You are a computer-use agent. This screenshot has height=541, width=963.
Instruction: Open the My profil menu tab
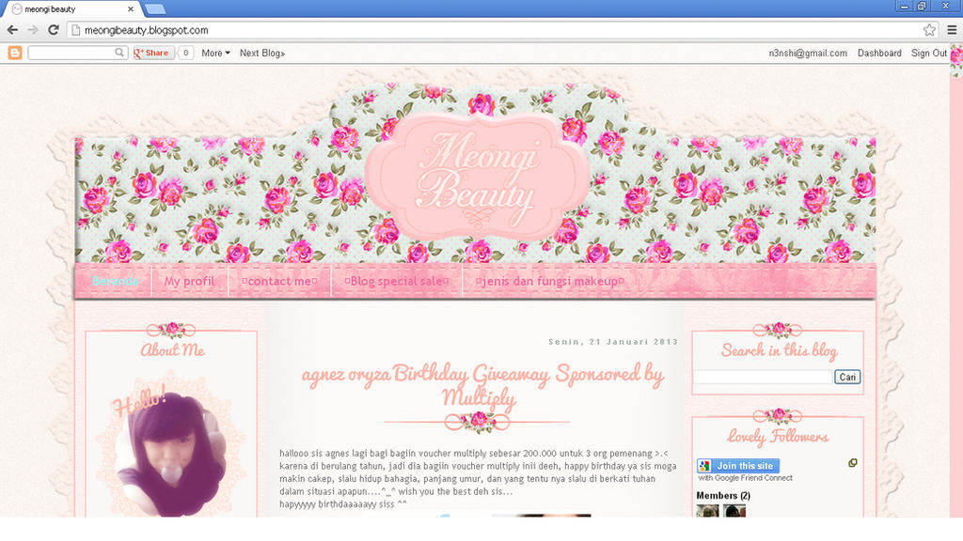click(x=189, y=281)
